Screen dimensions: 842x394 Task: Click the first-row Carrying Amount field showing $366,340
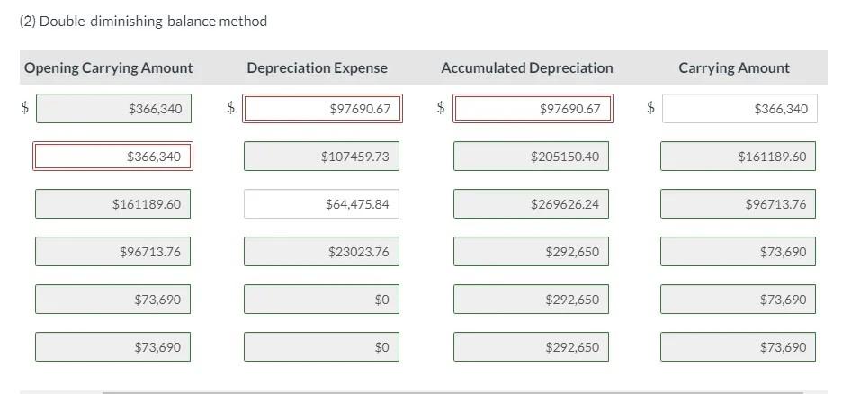click(x=739, y=109)
